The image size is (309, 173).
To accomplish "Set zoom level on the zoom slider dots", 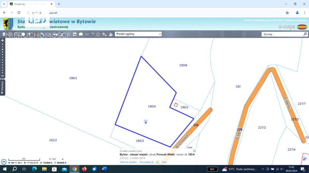I will [3, 58].
